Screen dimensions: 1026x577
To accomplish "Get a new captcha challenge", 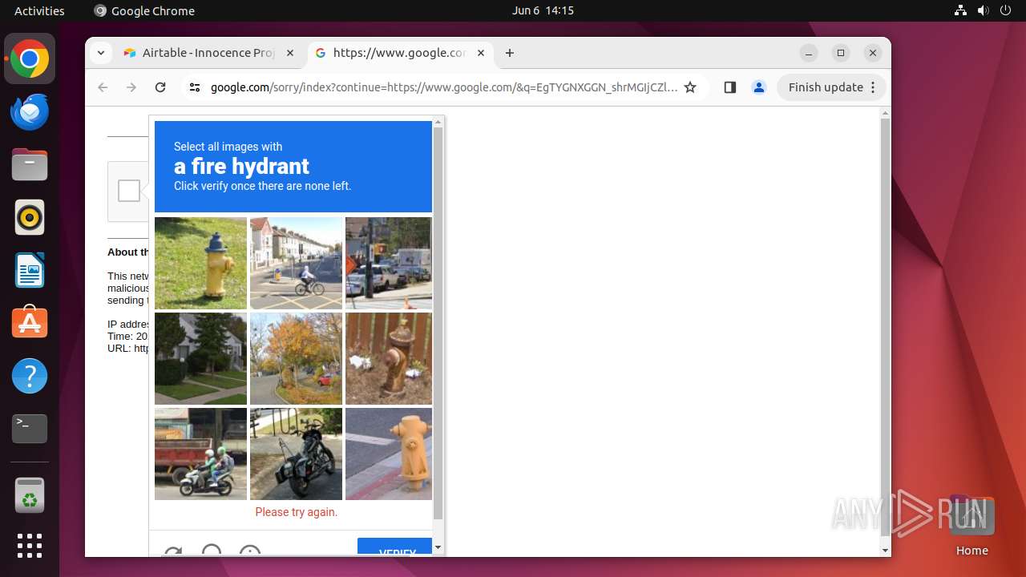I will (x=172, y=551).
